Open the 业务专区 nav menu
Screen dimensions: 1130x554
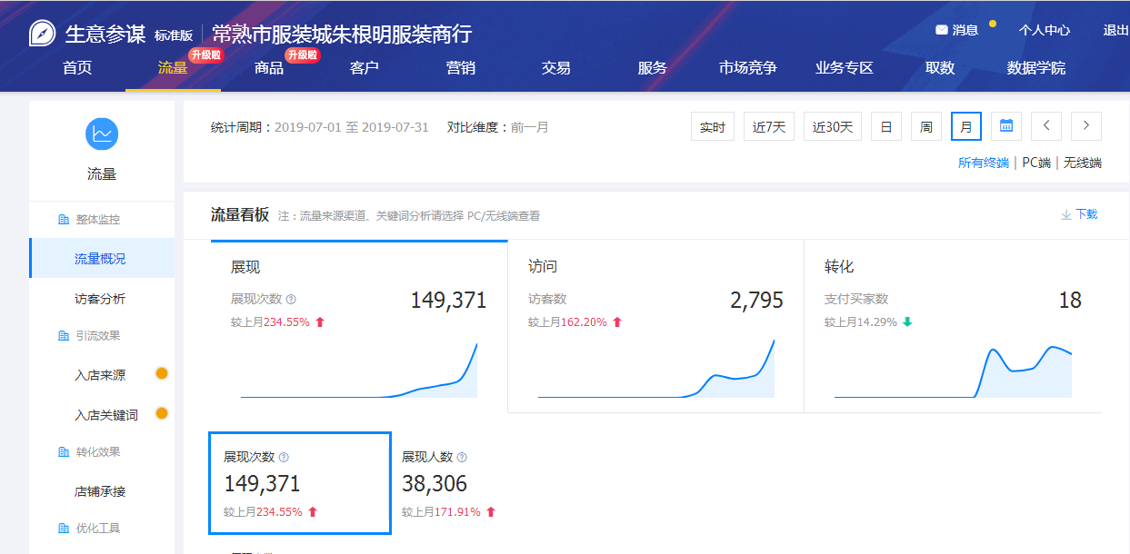pyautogui.click(x=845, y=68)
